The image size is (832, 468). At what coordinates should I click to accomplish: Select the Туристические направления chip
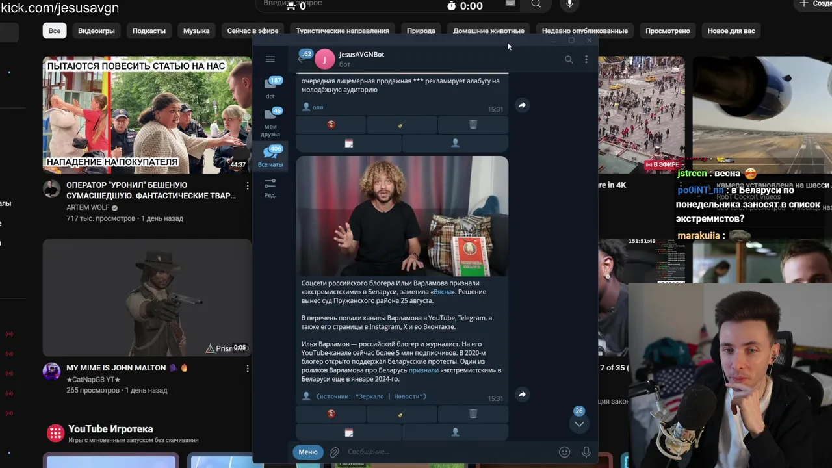coord(343,31)
